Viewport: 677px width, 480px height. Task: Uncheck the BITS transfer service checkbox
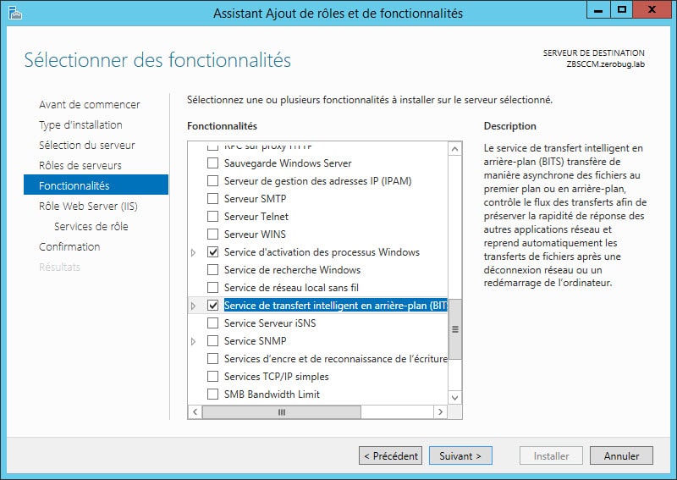point(213,306)
